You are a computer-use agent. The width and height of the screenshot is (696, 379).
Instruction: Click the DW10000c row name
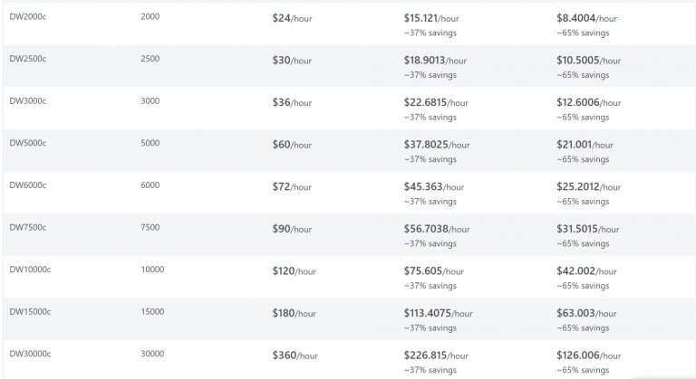[30, 270]
